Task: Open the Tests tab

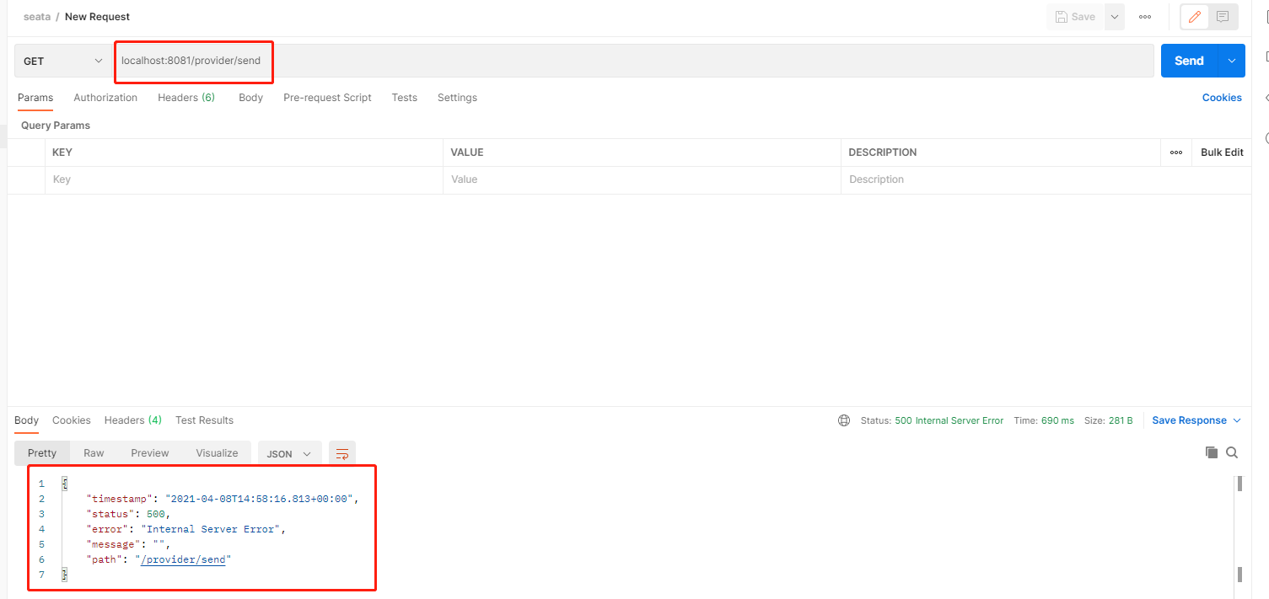Action: tap(404, 98)
